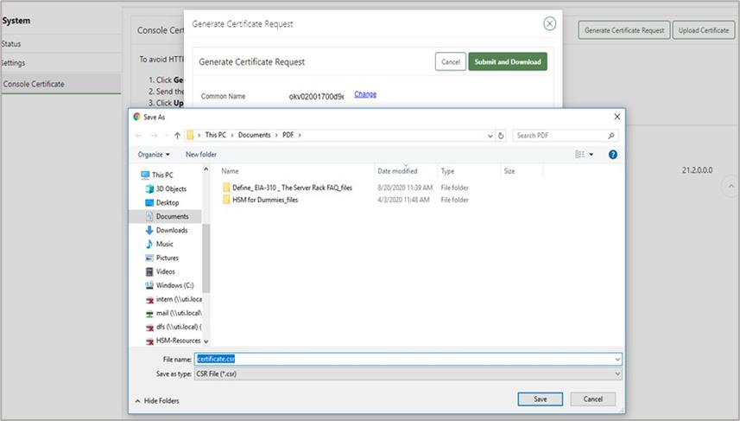Click the 8/20/2020 11:39 AM date cell
Screen dimensions: 740x421
point(405,188)
